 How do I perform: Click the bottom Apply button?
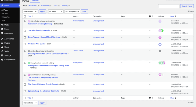(42, 103)
